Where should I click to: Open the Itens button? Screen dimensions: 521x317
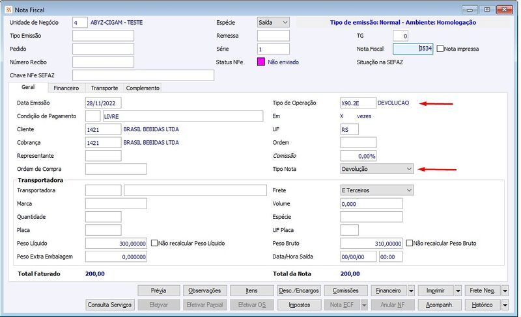[252, 291]
